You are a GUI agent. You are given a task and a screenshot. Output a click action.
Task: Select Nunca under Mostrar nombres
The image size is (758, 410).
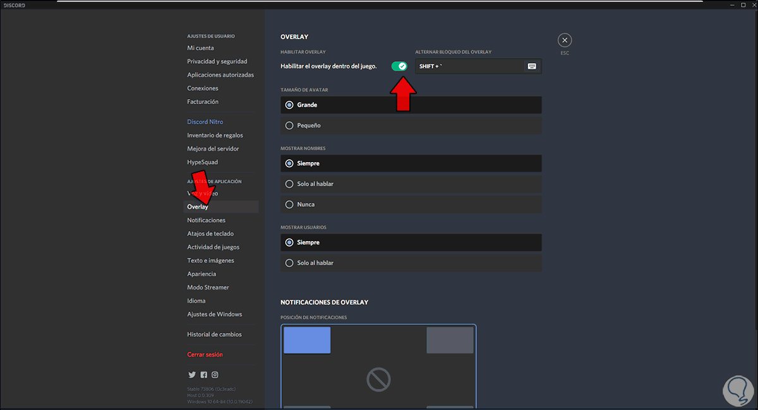pyautogui.click(x=411, y=204)
